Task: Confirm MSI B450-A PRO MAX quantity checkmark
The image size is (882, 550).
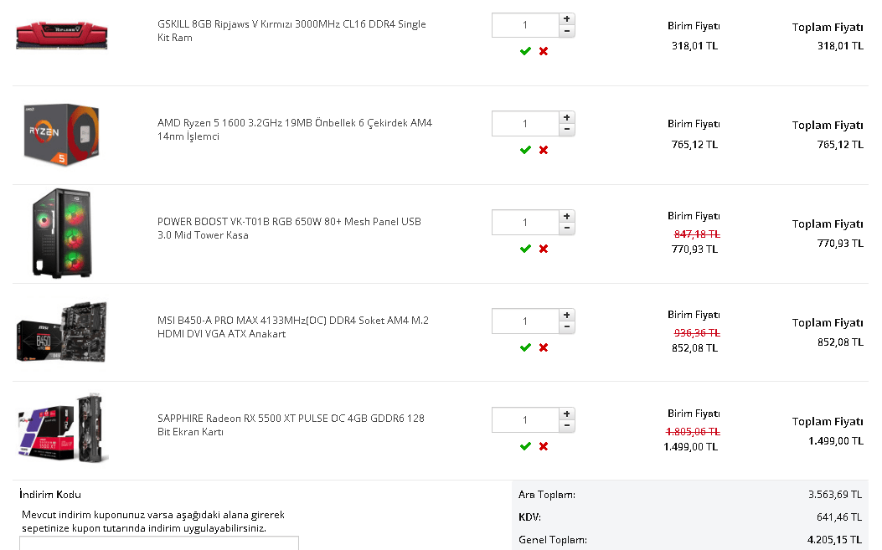Action: pyautogui.click(x=525, y=347)
